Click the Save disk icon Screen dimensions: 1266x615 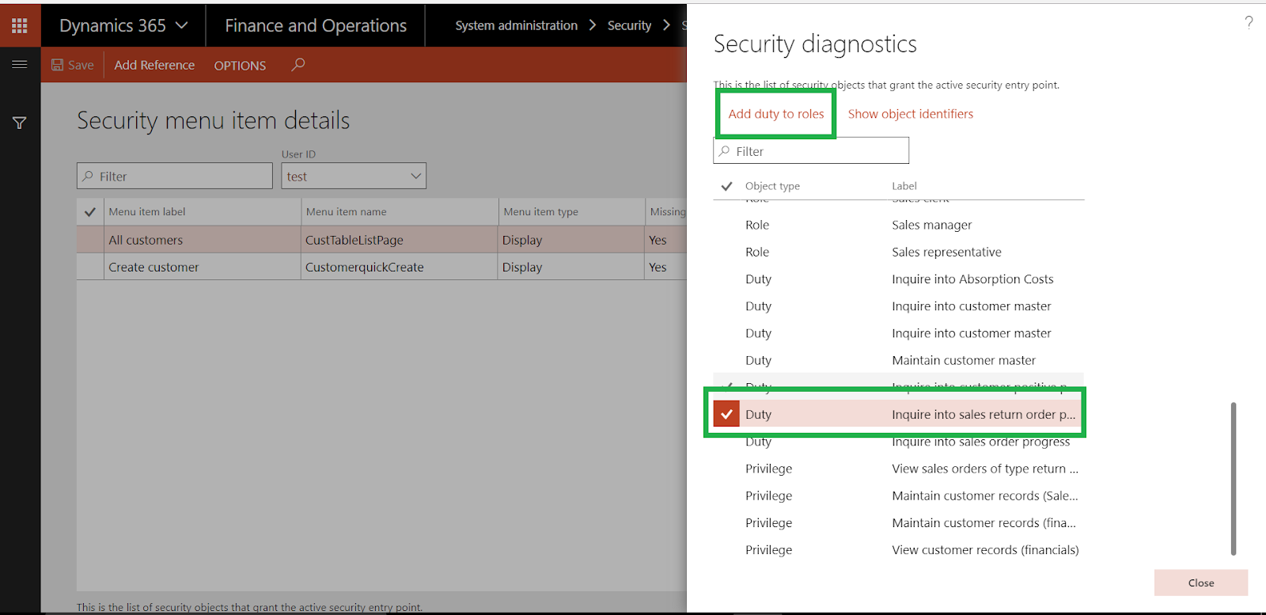click(58, 65)
